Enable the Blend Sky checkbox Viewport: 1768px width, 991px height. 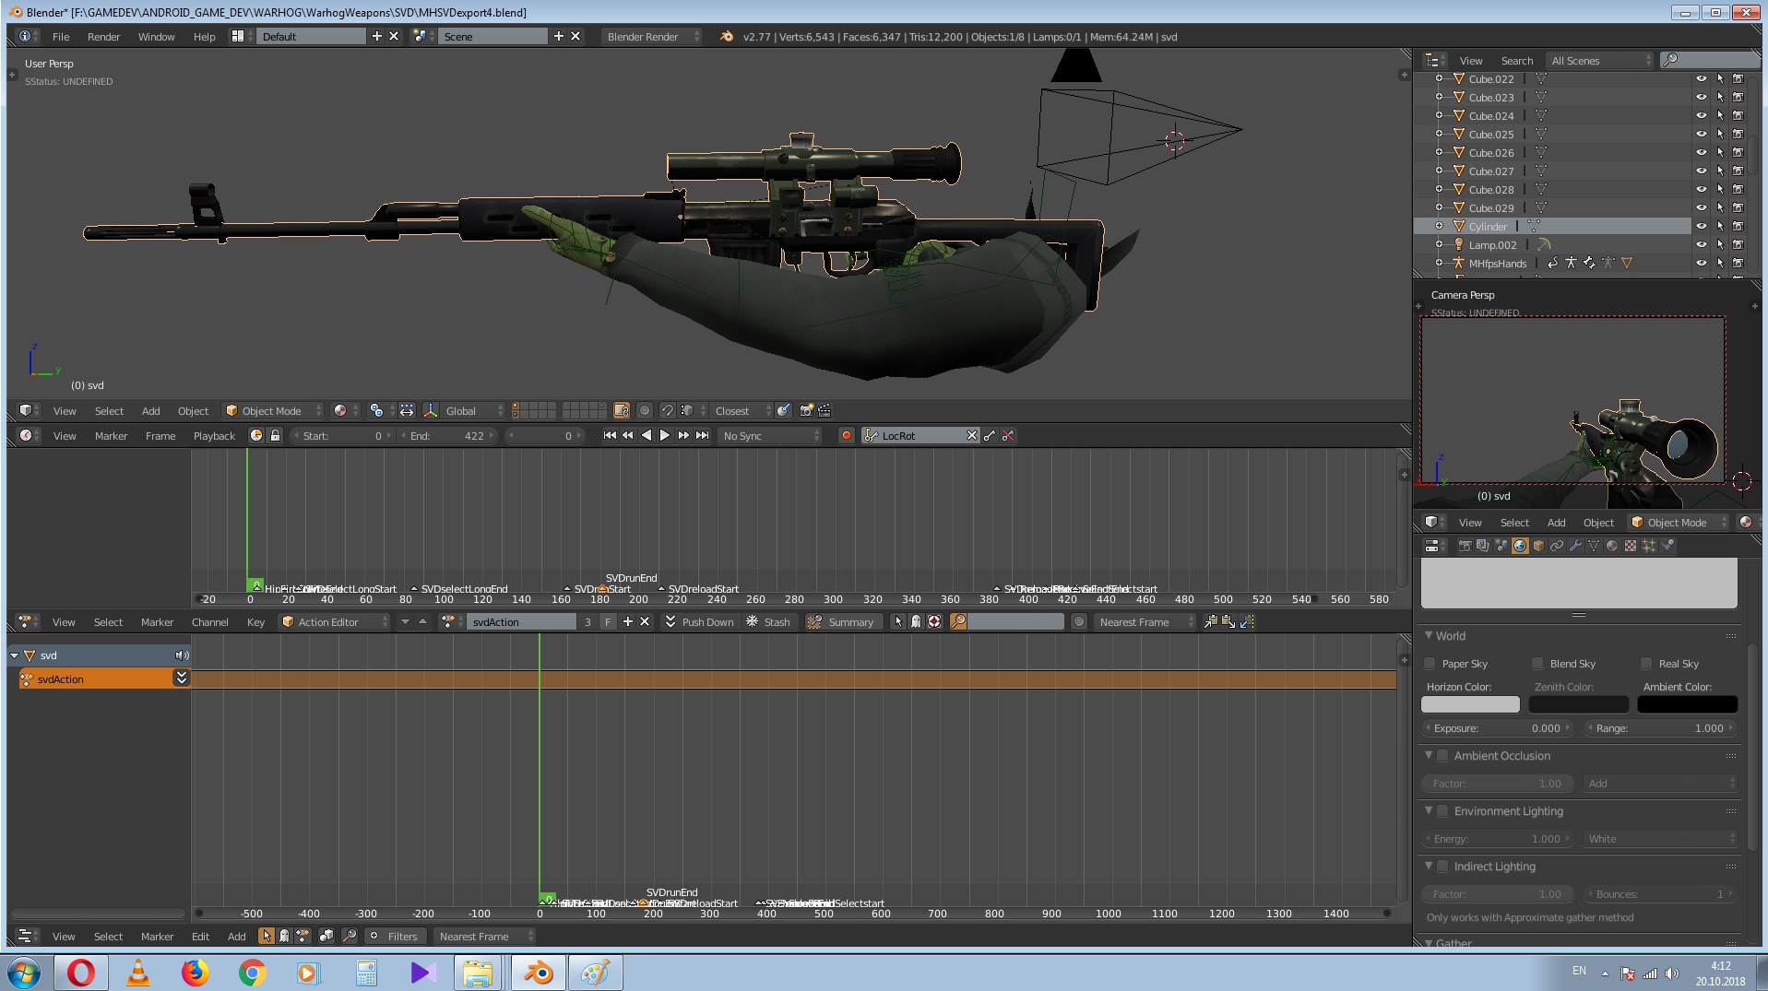1537,664
